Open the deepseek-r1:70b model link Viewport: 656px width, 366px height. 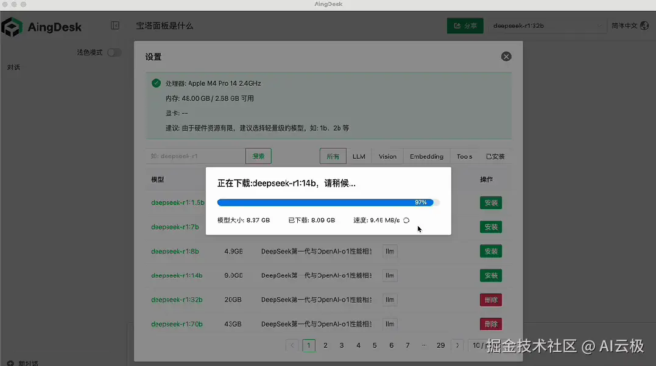click(x=177, y=324)
